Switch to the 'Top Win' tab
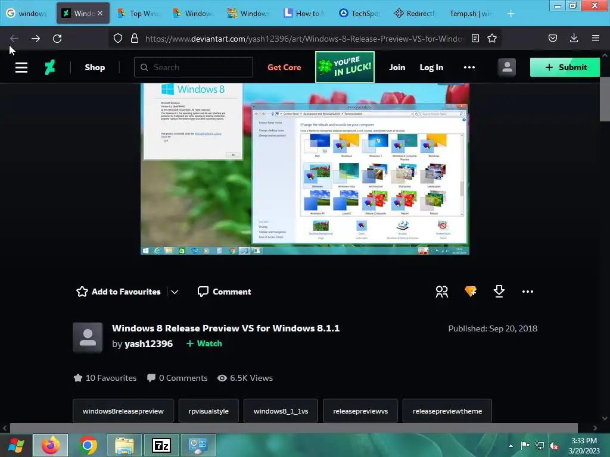 [x=138, y=13]
